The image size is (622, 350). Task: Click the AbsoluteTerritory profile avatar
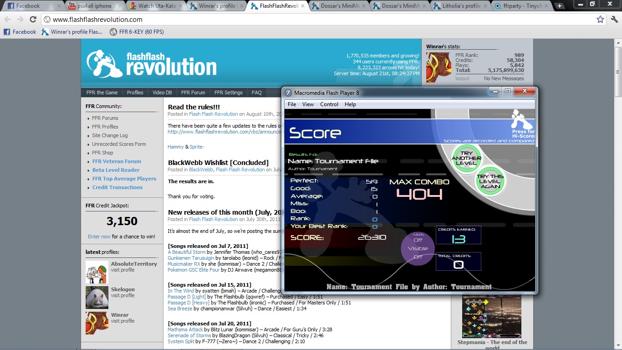[97, 272]
